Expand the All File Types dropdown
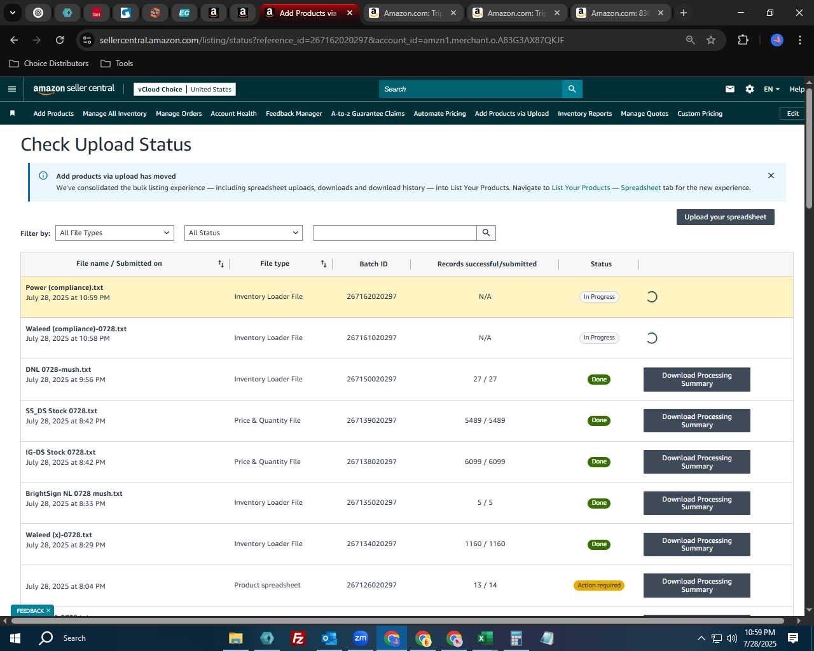 tap(115, 233)
